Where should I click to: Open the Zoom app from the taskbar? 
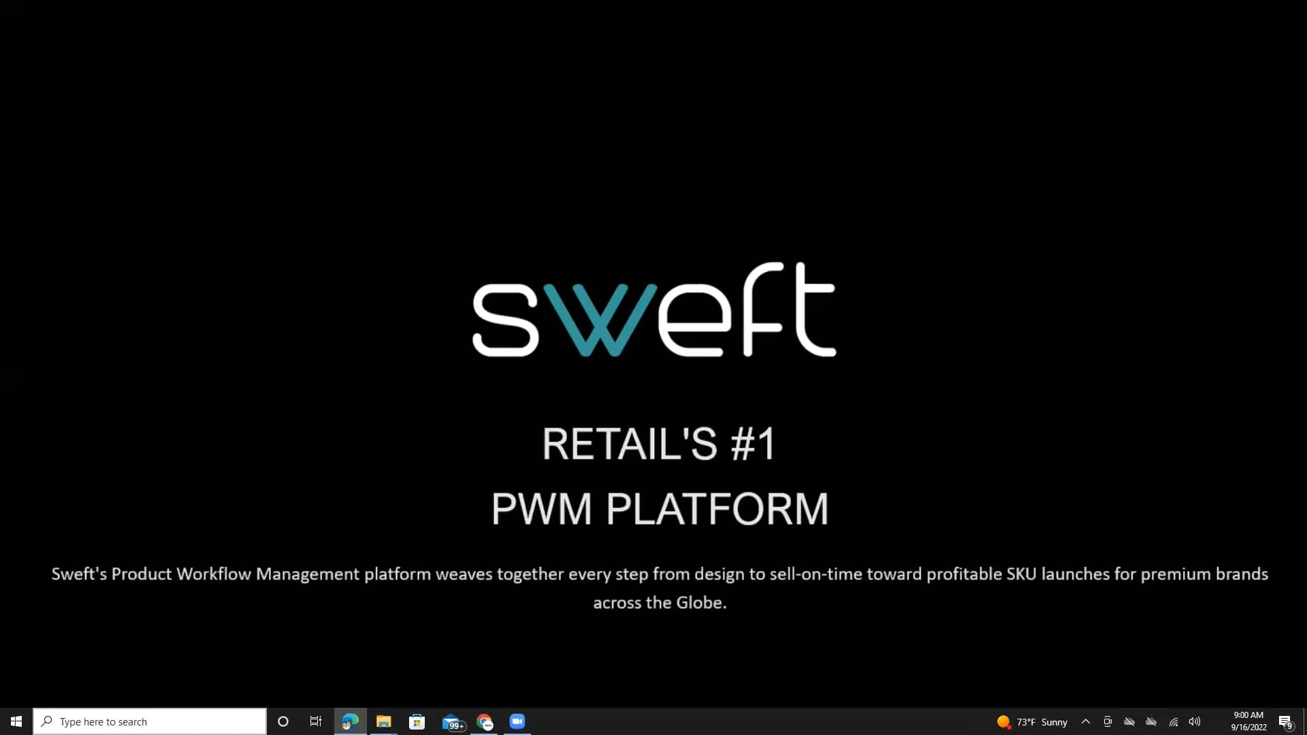pyautogui.click(x=517, y=721)
